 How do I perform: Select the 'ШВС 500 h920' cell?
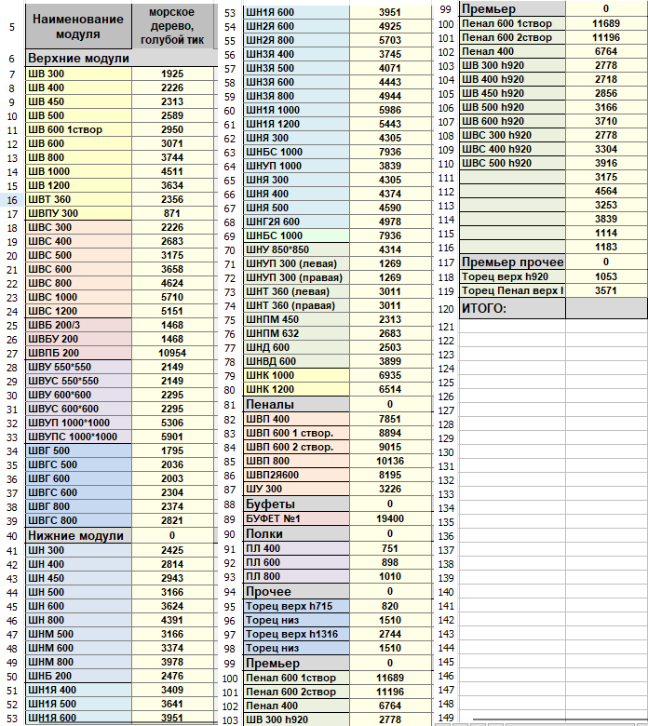pos(512,163)
